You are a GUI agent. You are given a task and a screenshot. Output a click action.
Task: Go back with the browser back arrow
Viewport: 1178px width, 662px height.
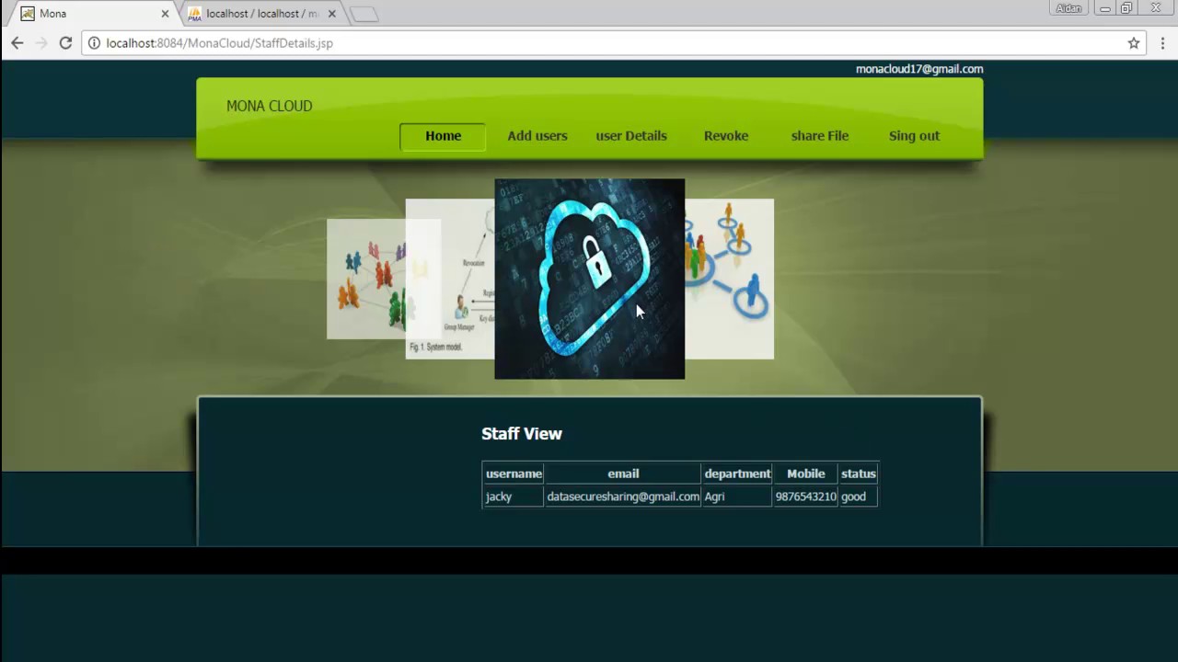[17, 43]
